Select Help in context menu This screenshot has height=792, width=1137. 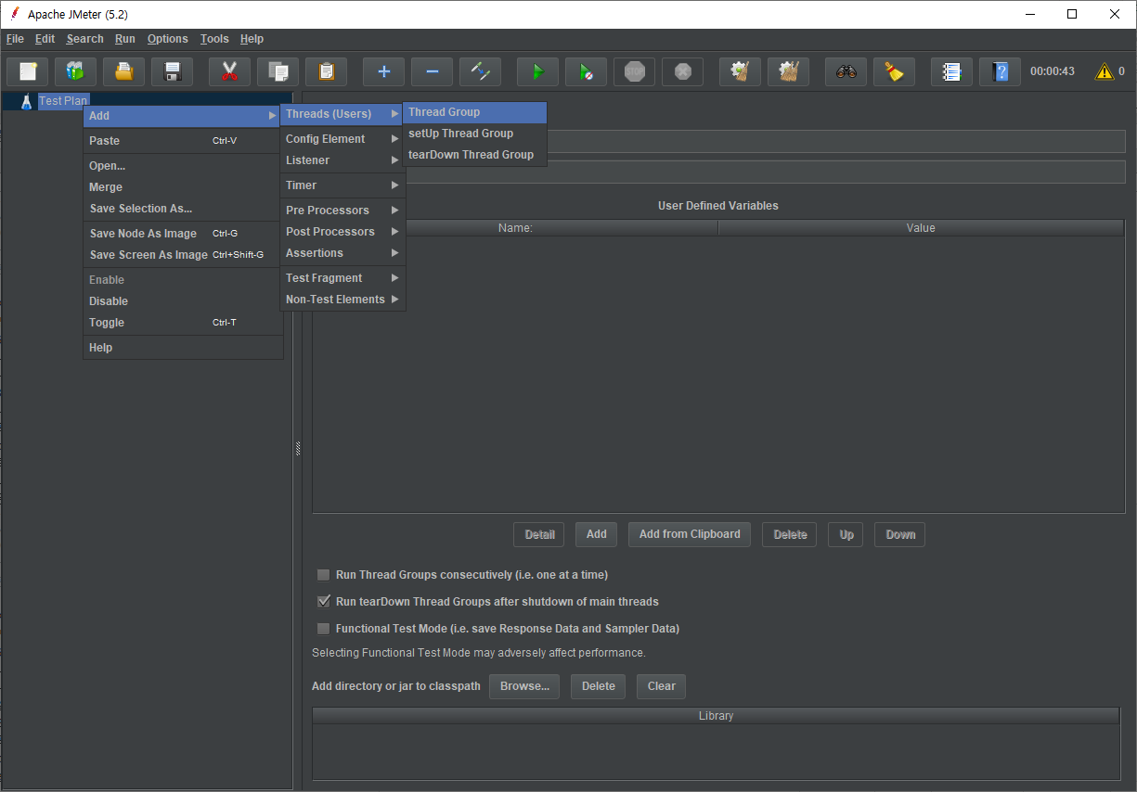coord(183,348)
